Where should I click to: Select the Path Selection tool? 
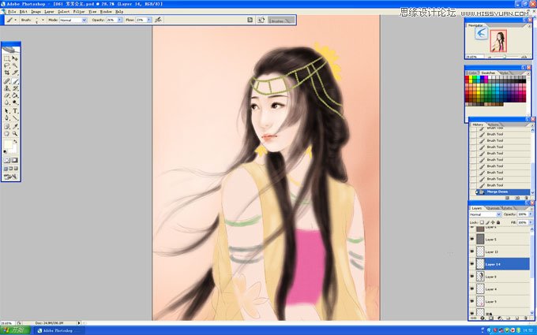(6, 111)
